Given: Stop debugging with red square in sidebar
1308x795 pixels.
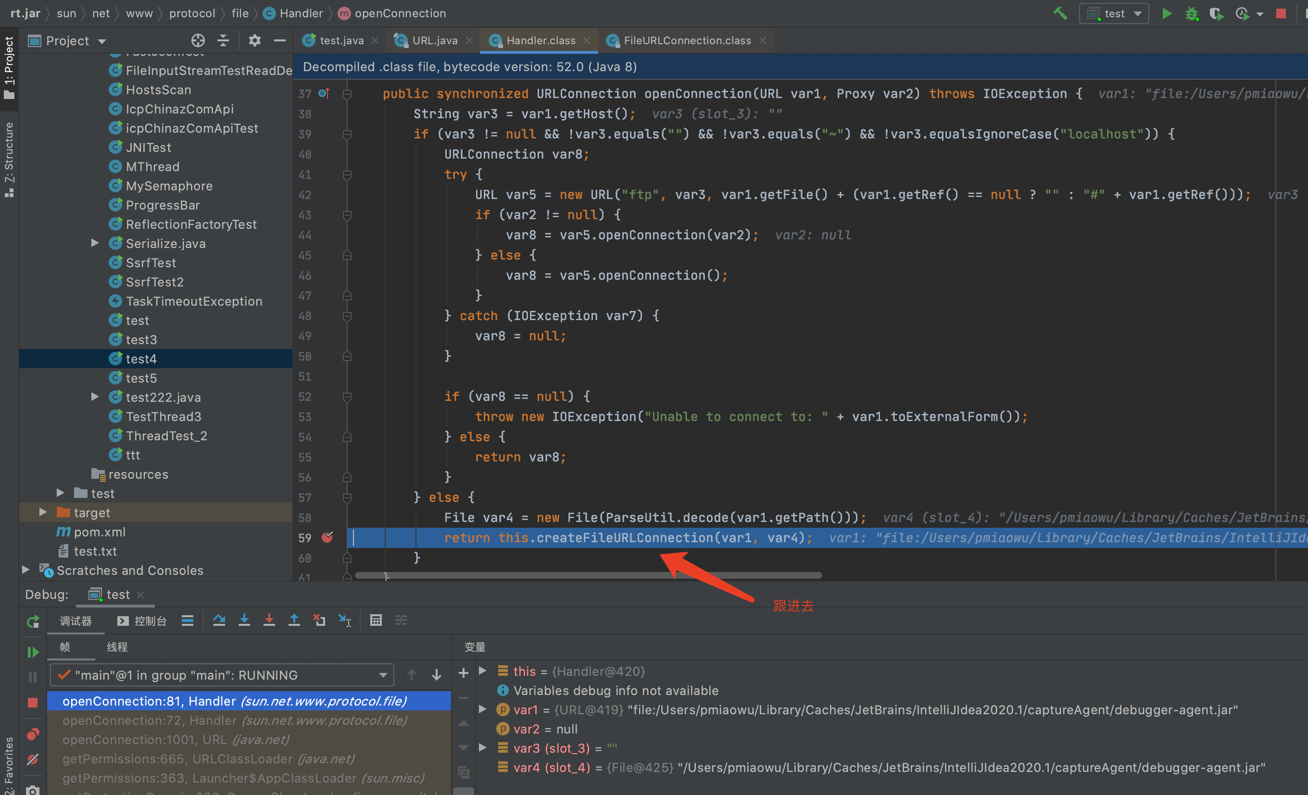Looking at the screenshot, I should click(33, 703).
